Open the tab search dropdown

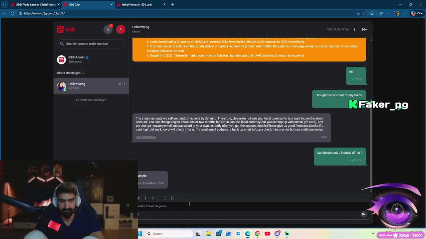point(4,5)
